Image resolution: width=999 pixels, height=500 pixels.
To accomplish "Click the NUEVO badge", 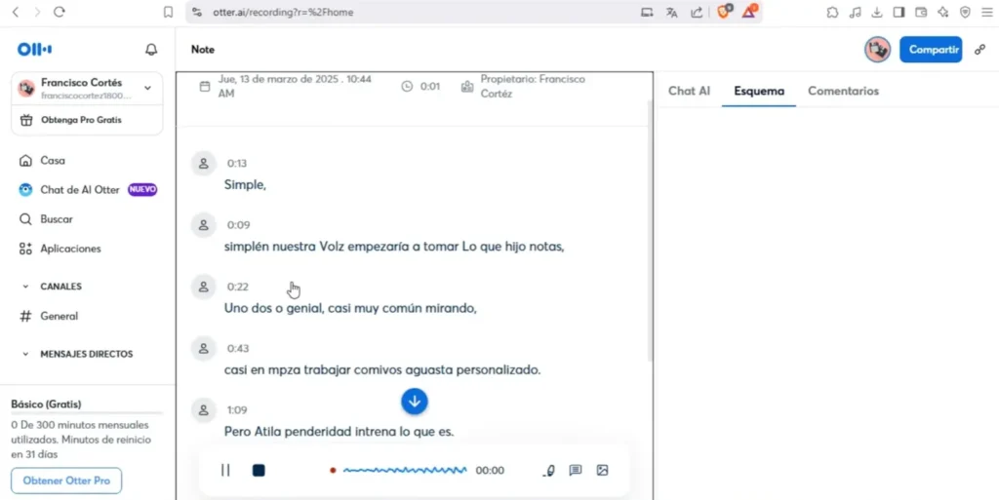I will [x=142, y=189].
